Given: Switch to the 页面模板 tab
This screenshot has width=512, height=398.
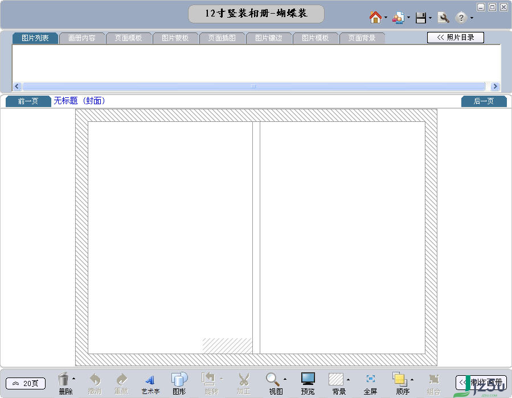Looking at the screenshot, I should click(x=129, y=38).
